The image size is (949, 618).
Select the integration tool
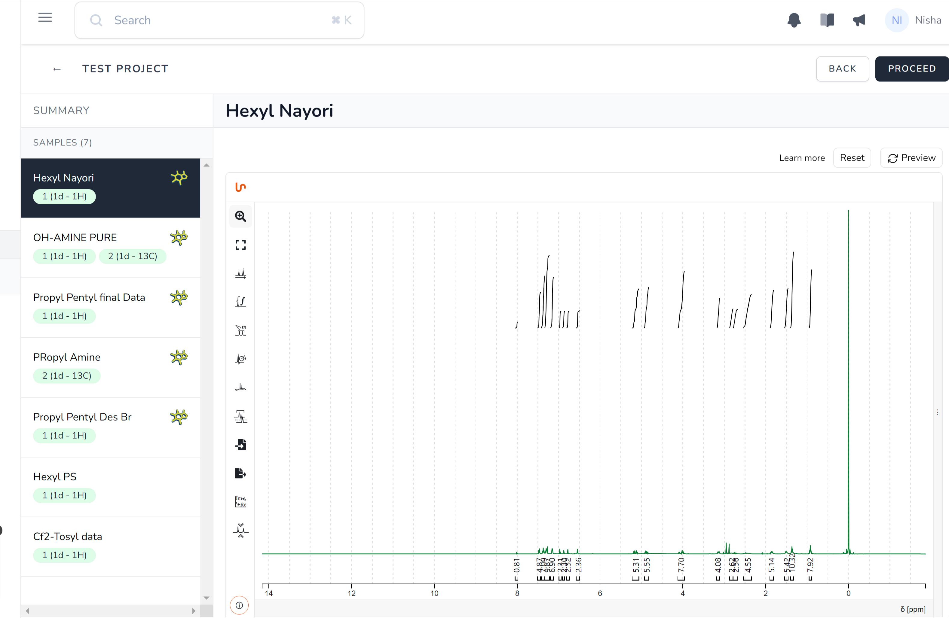tap(240, 302)
